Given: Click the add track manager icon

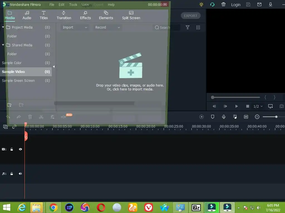Looking at the screenshot, I should [6, 127].
